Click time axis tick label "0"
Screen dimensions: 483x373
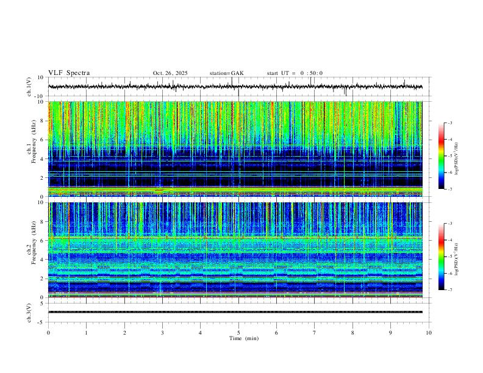pyautogui.click(x=48, y=333)
